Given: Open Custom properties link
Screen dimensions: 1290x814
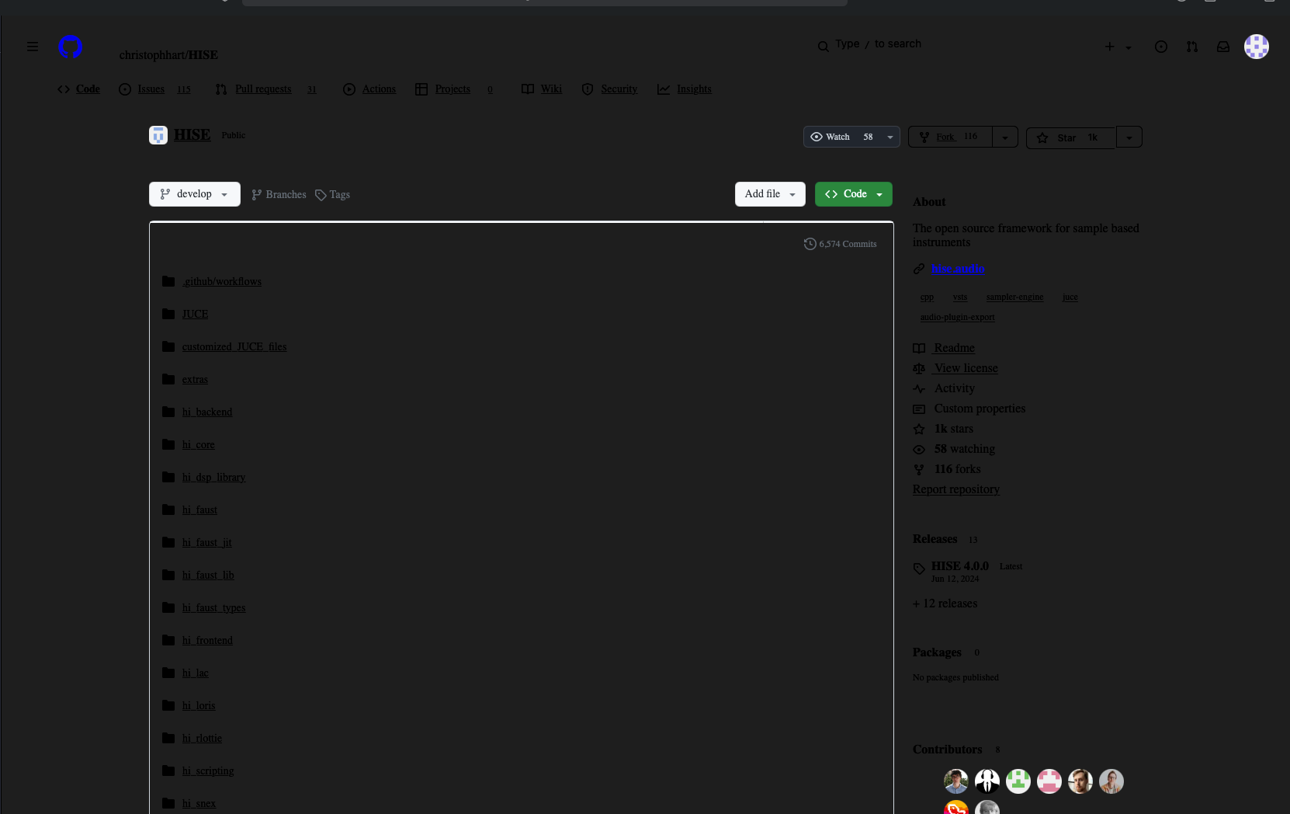Looking at the screenshot, I should [x=969, y=409].
